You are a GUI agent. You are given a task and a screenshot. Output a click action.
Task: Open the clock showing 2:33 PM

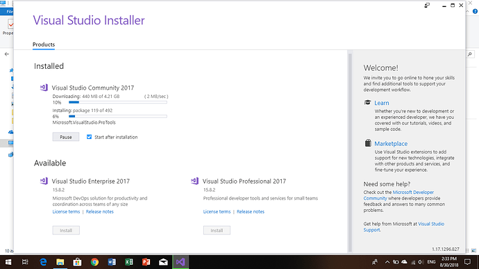click(x=448, y=262)
